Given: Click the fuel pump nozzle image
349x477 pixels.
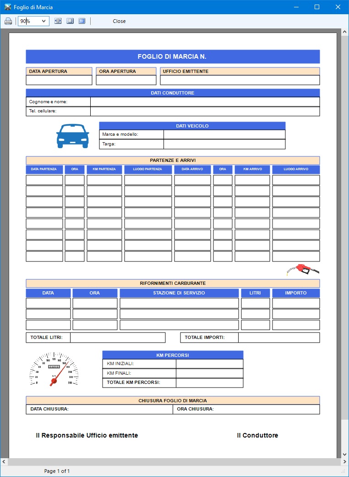Looking at the screenshot, I should [x=303, y=270].
